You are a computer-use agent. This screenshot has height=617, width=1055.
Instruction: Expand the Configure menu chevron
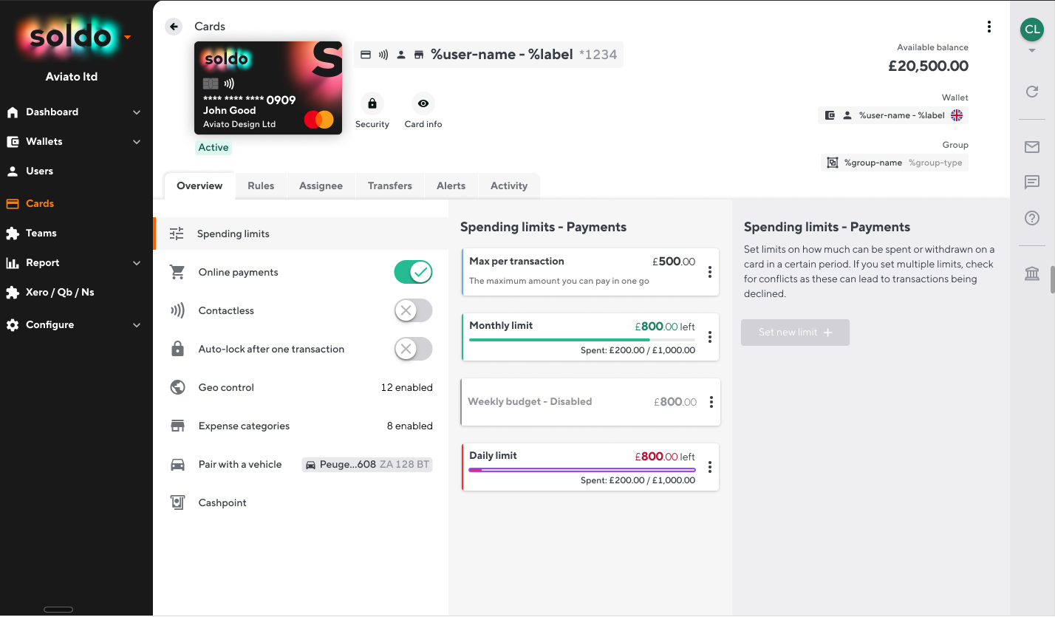pyautogui.click(x=137, y=325)
